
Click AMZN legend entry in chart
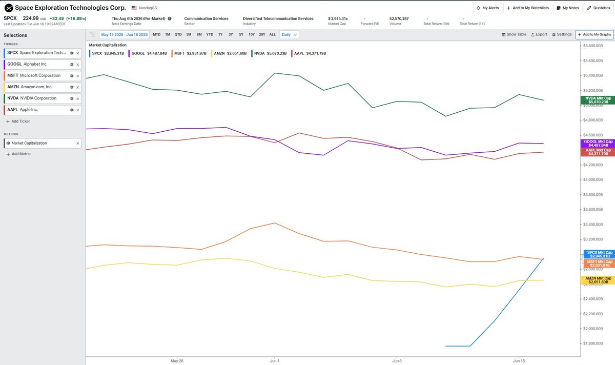[229, 53]
